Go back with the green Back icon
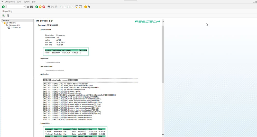This screenshot has width=257, height=137. pos(37,7)
